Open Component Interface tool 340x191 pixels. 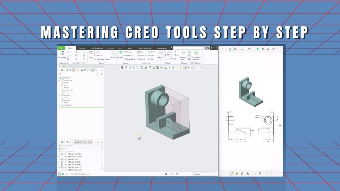(x=196, y=55)
